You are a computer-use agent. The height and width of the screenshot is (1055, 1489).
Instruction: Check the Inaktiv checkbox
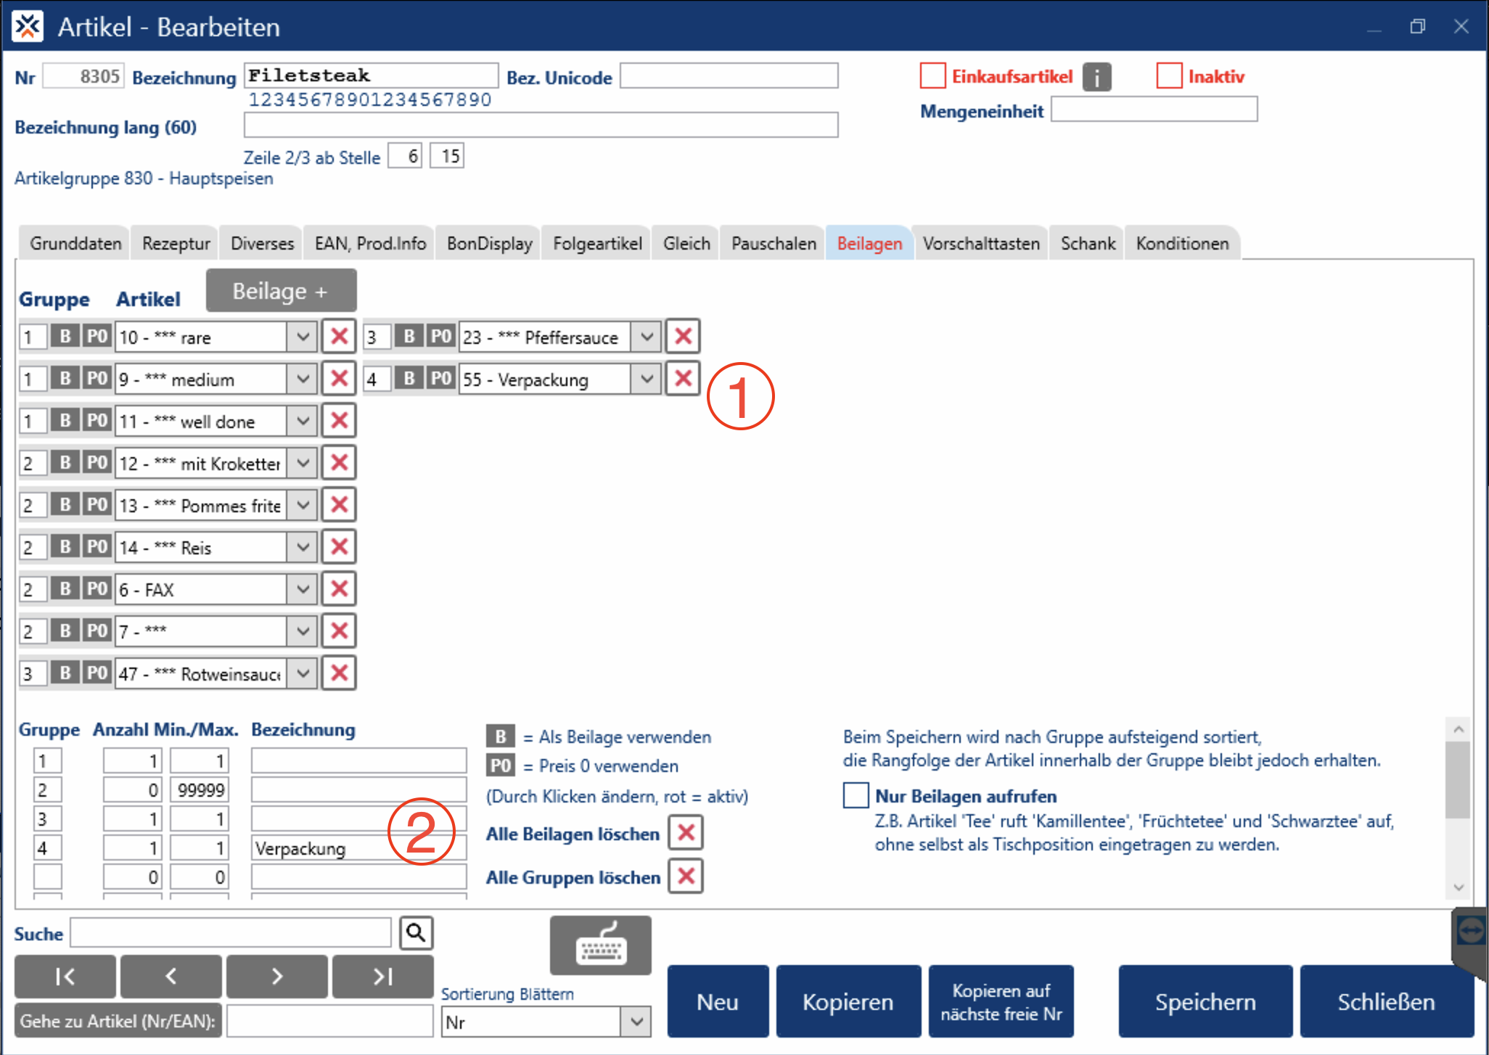1168,75
